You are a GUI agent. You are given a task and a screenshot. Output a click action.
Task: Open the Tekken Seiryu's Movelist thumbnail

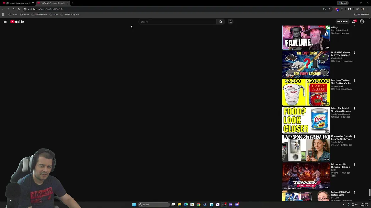click(306, 176)
